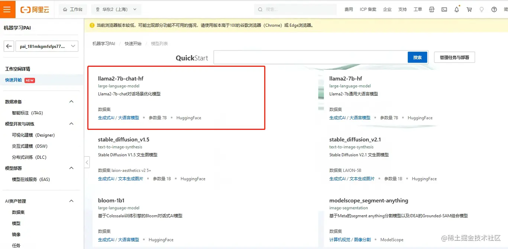Open 分布式训练（DLC）
The image size is (508, 249).
tap(29, 157)
